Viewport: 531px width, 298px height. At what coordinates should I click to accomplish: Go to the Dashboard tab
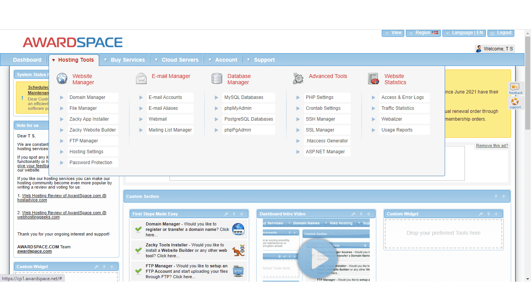click(x=27, y=60)
